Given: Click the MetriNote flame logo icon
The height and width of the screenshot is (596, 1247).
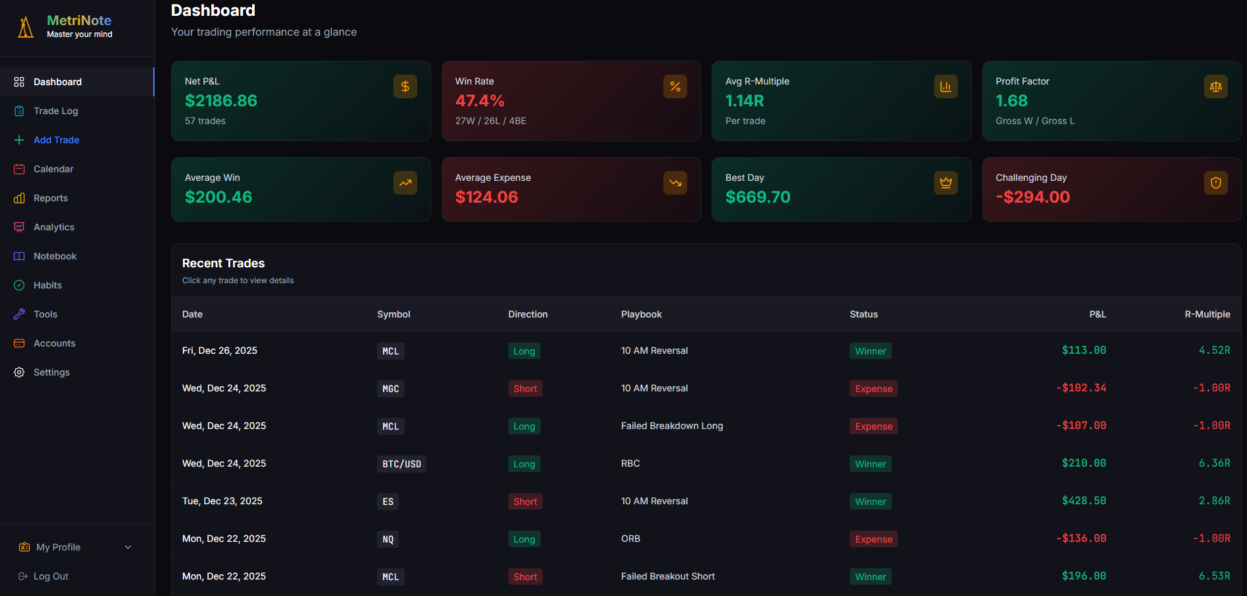Looking at the screenshot, I should (25, 27).
